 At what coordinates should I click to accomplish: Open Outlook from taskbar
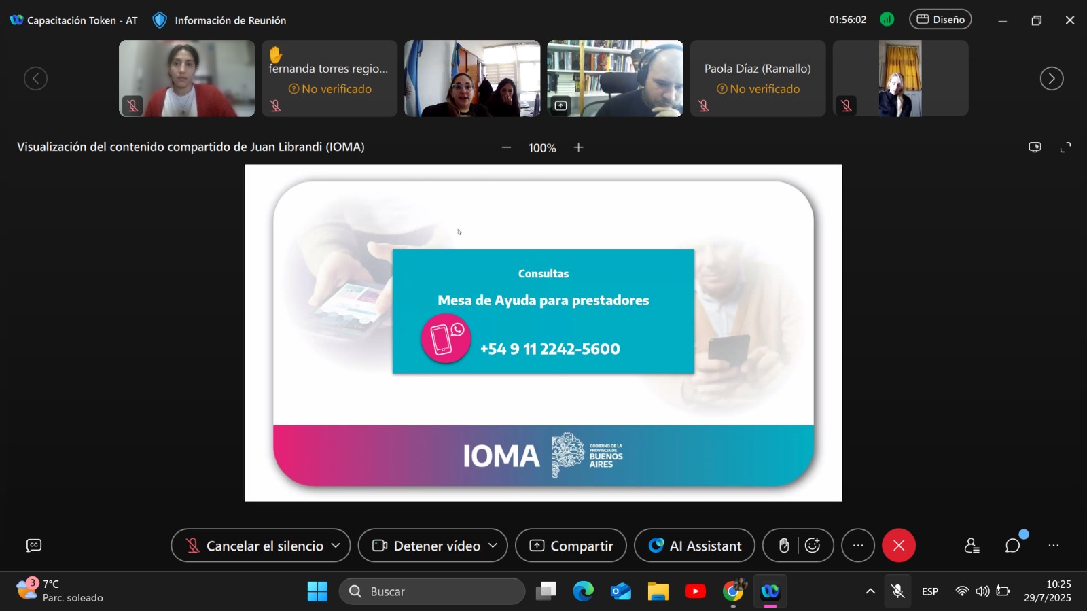[621, 591]
